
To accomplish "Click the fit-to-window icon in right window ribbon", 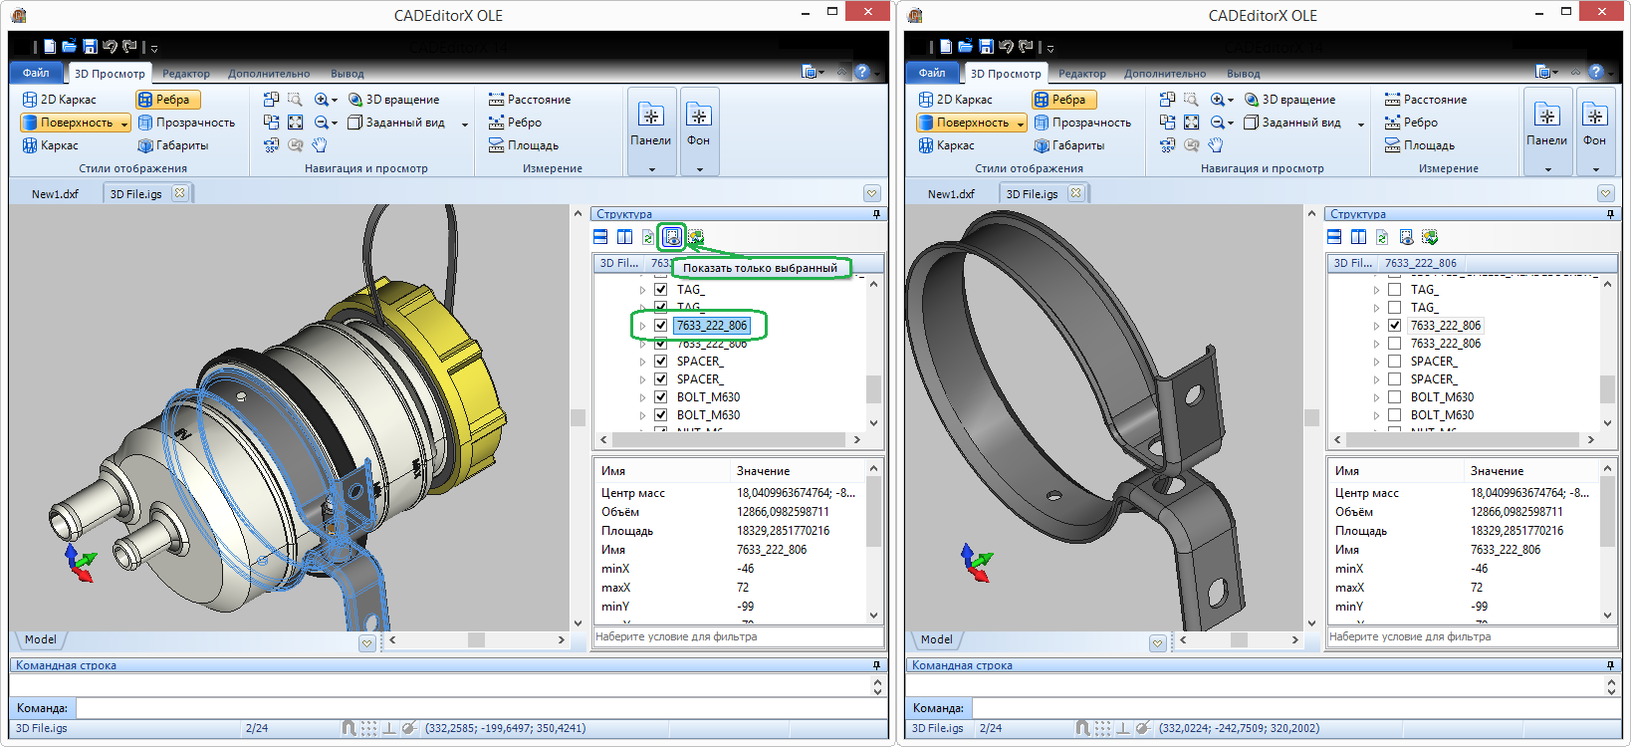I will 1191,123.
